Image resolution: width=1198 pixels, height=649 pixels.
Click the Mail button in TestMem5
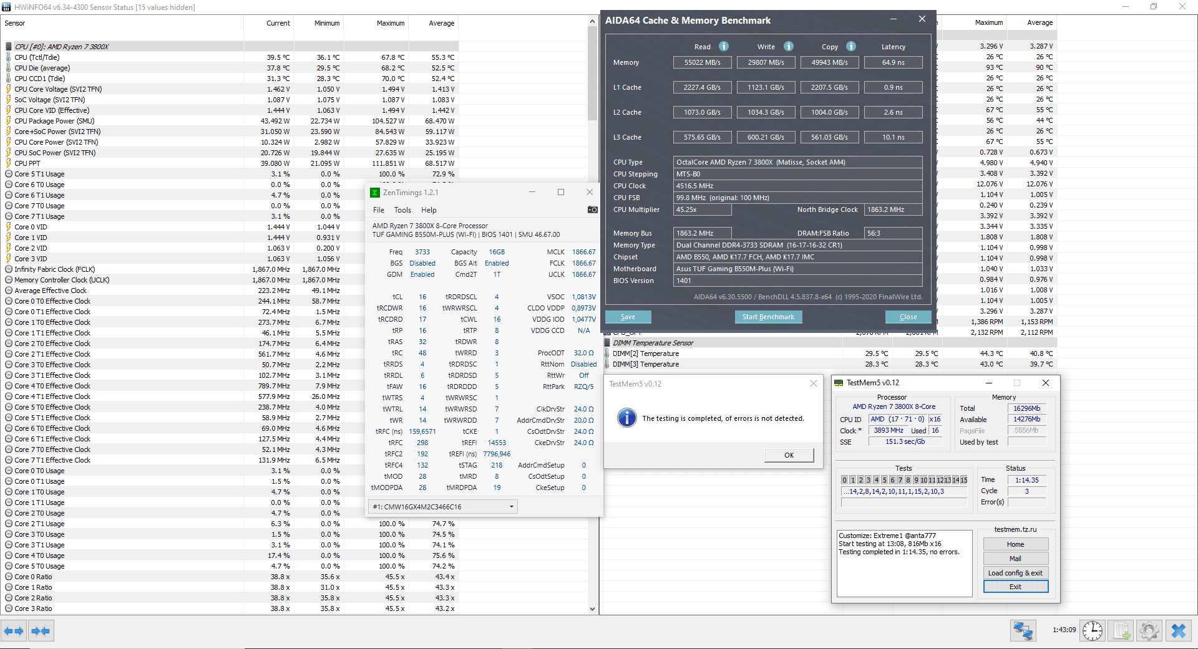click(1016, 559)
